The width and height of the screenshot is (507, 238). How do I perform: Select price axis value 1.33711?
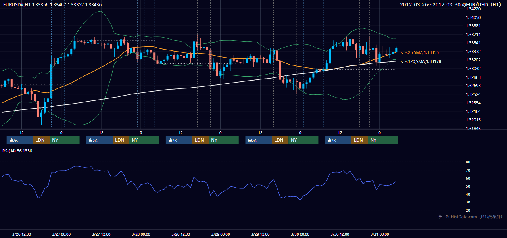tap(473, 35)
